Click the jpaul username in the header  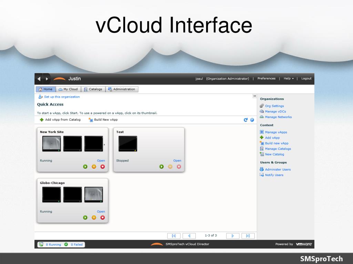point(199,79)
